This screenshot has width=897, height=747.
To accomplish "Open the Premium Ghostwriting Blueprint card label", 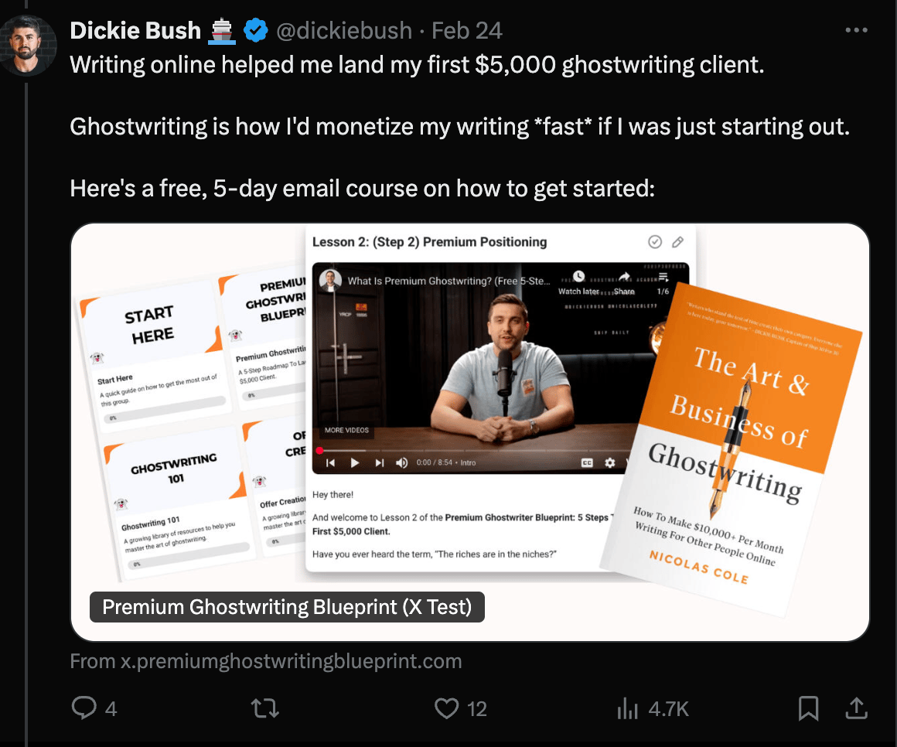I will coord(287,607).
